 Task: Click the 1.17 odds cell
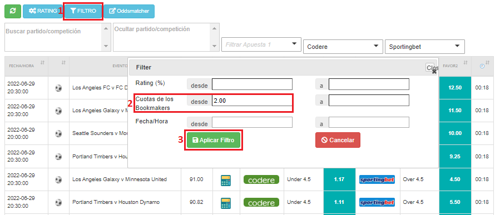[x=339, y=179]
